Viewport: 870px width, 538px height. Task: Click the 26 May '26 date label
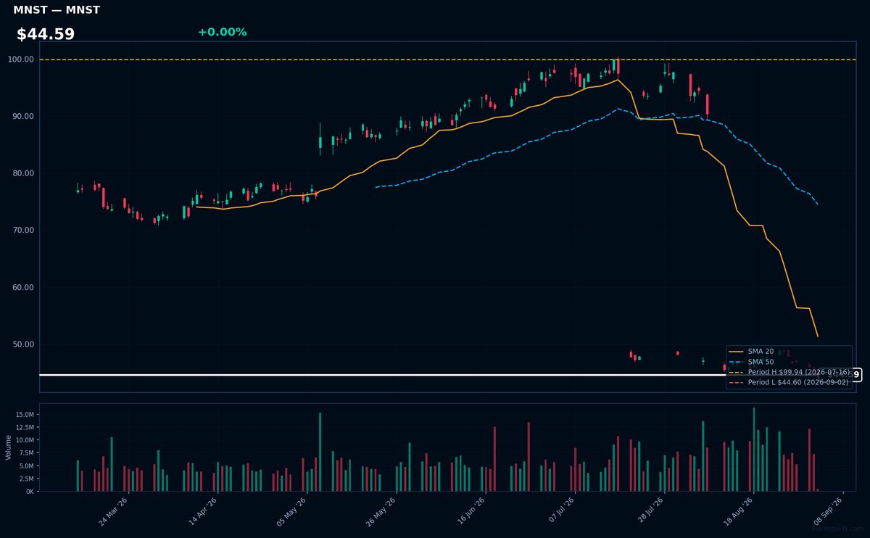coord(381,511)
